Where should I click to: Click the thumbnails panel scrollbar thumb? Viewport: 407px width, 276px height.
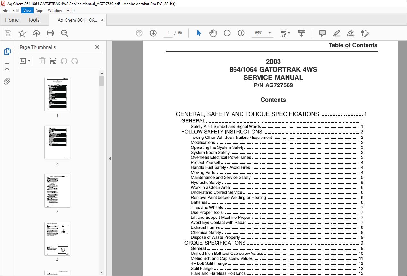[102, 81]
